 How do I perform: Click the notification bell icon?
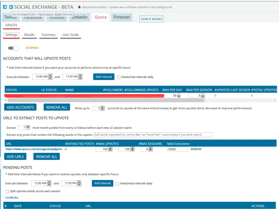pyautogui.click(x=79, y=7)
